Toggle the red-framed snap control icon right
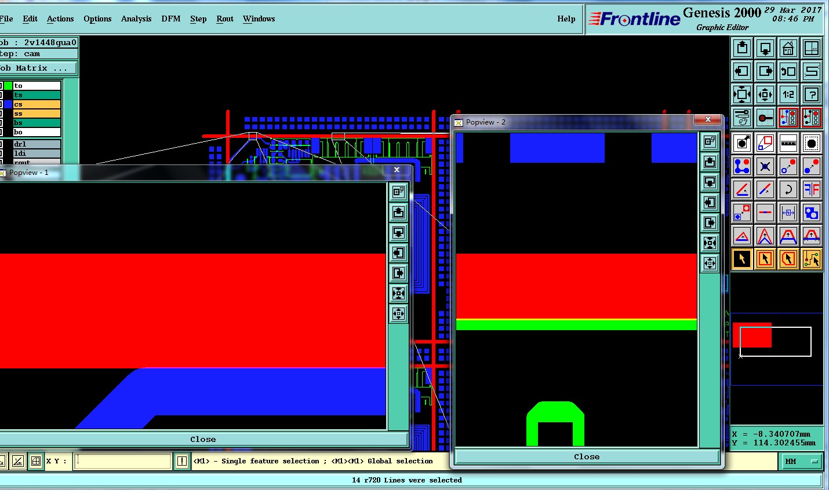Screen dimensions: 829x490 pyautogui.click(x=812, y=118)
